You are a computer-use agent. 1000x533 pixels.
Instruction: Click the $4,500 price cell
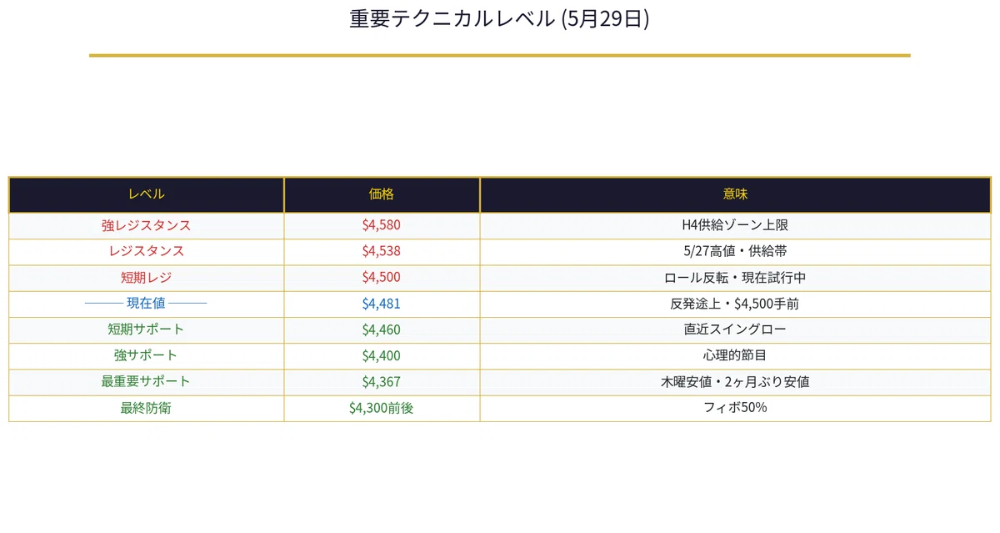[x=382, y=278]
